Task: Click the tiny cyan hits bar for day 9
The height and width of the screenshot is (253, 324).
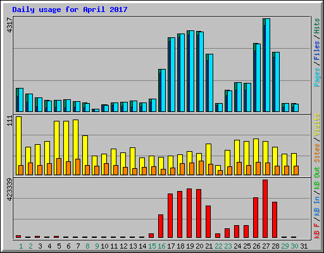Action: pyautogui.click(x=97, y=110)
